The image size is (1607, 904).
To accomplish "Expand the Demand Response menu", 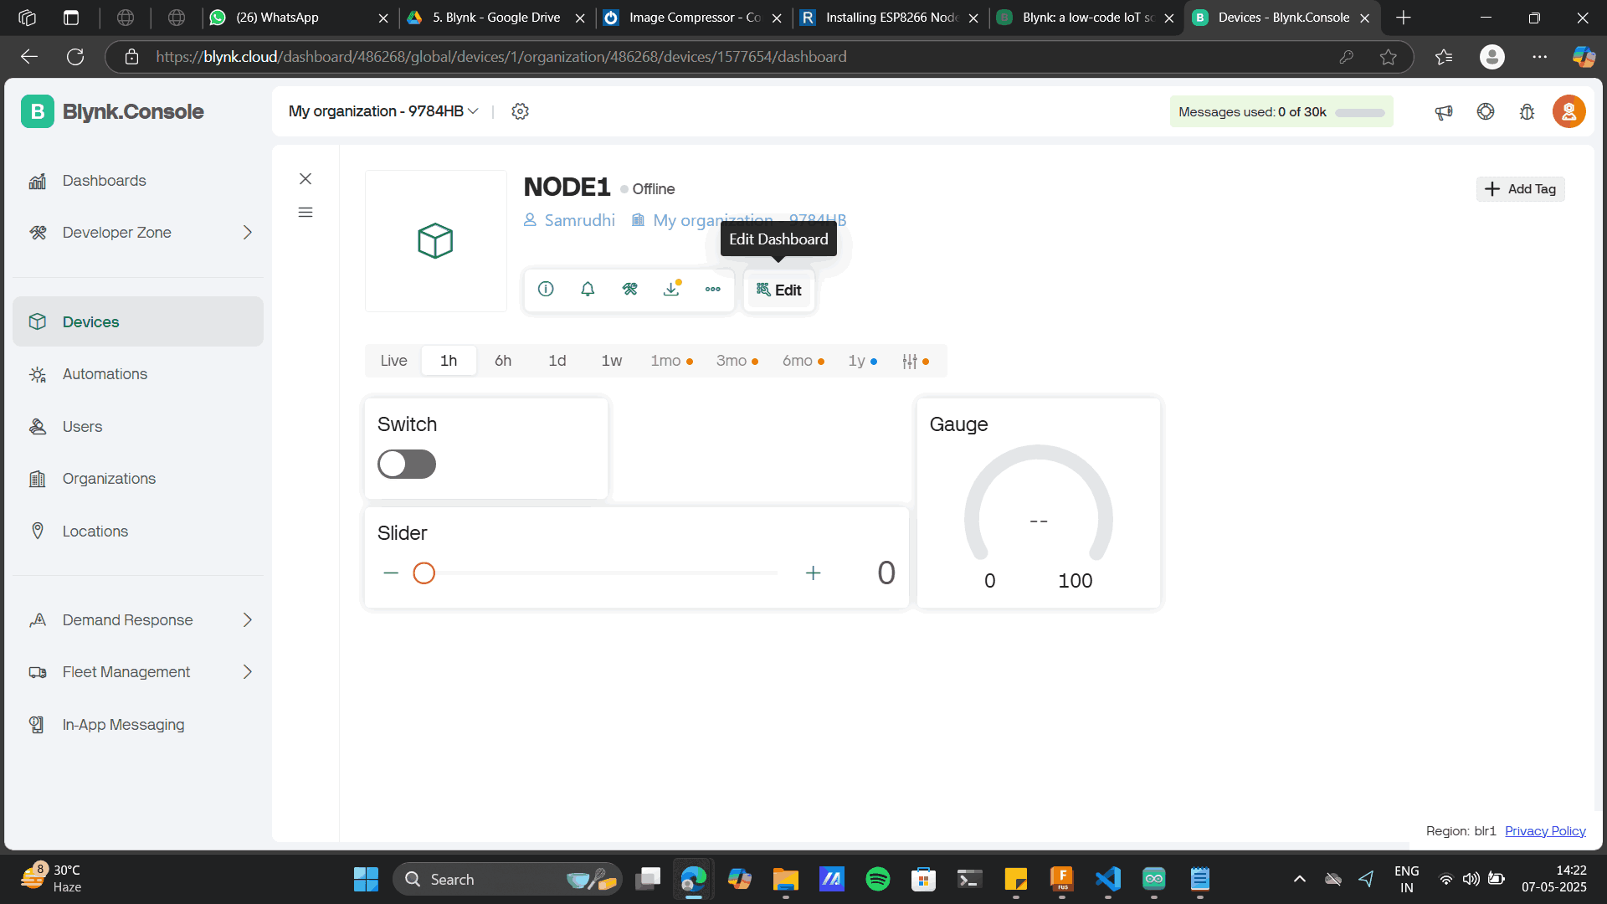I will coord(138,620).
